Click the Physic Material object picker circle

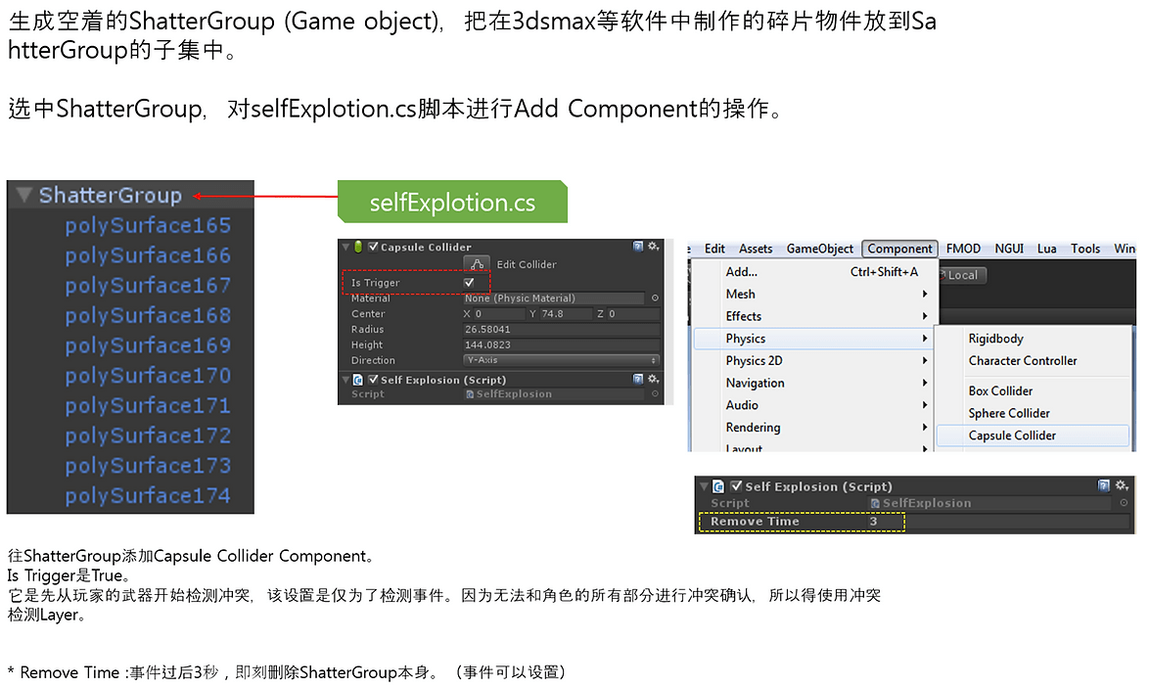pyautogui.click(x=655, y=298)
